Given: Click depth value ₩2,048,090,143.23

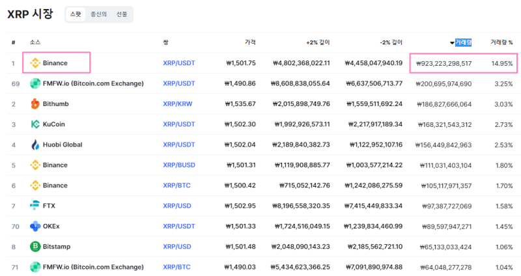Looking at the screenshot, I should click(x=301, y=247).
